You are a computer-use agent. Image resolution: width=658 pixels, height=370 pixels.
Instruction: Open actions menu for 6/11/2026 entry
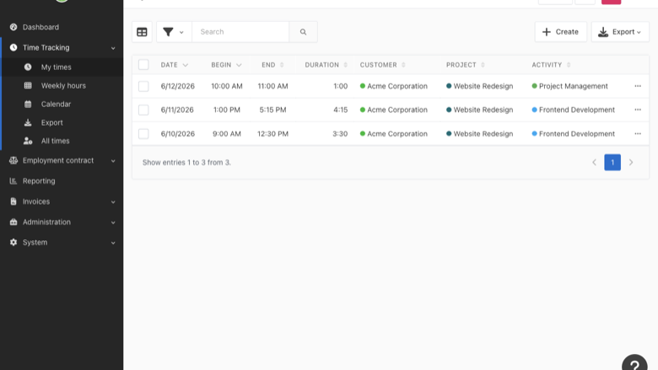click(638, 110)
